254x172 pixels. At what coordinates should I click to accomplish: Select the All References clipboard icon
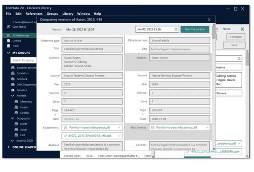click(x=8, y=35)
